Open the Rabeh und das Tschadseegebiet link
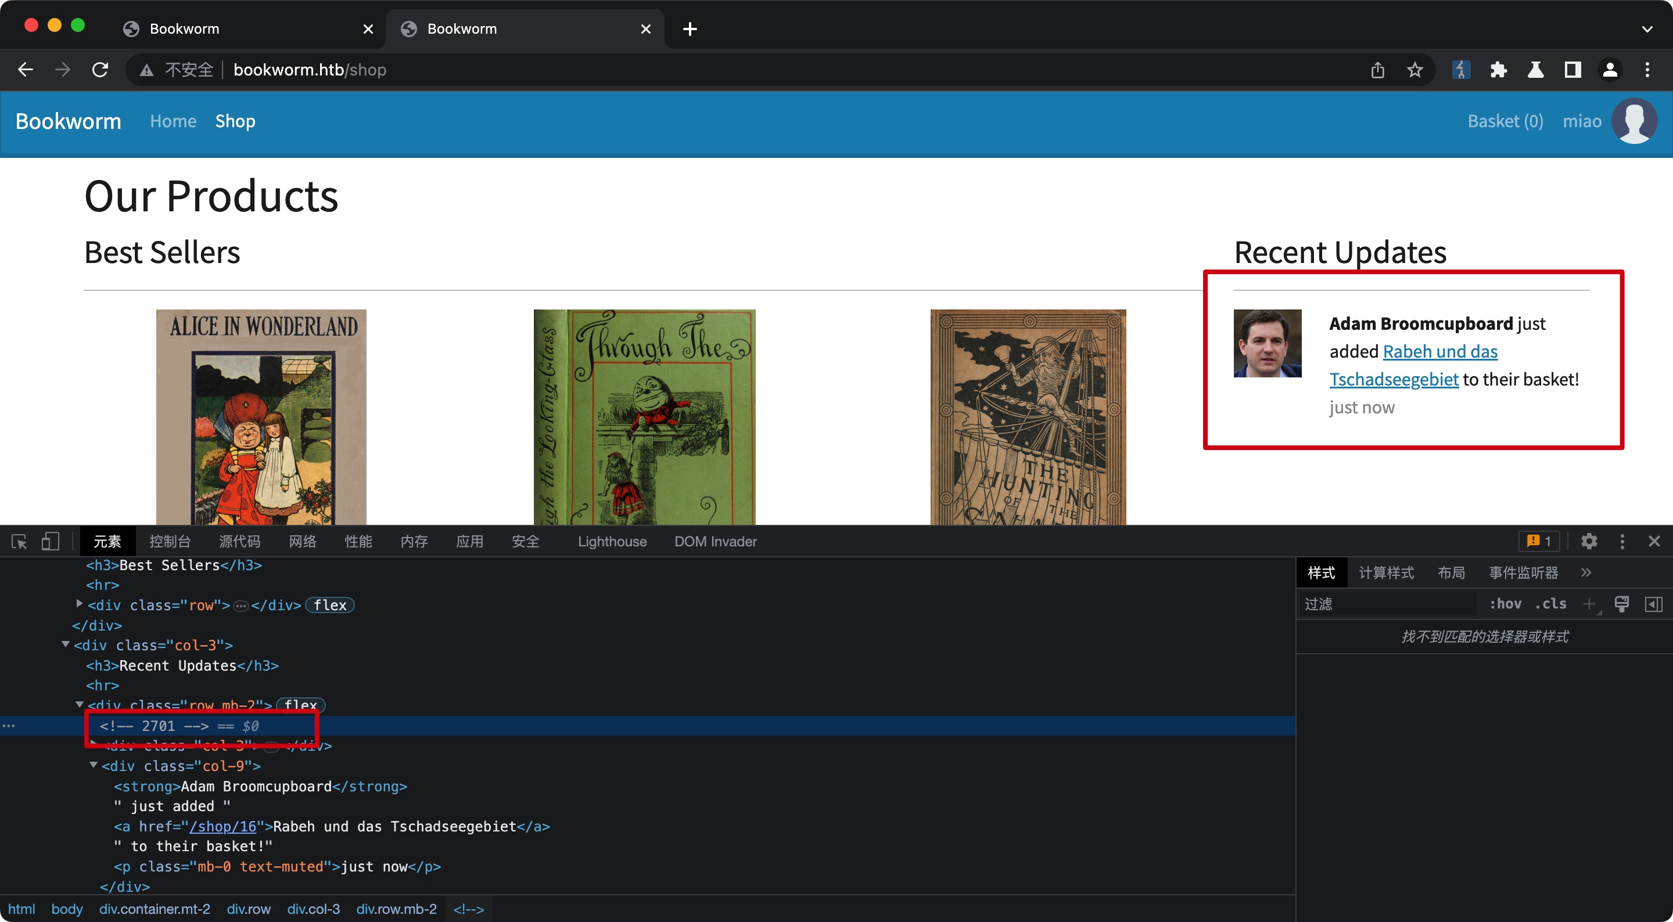Screen dimensions: 1673x922 coord(1439,352)
